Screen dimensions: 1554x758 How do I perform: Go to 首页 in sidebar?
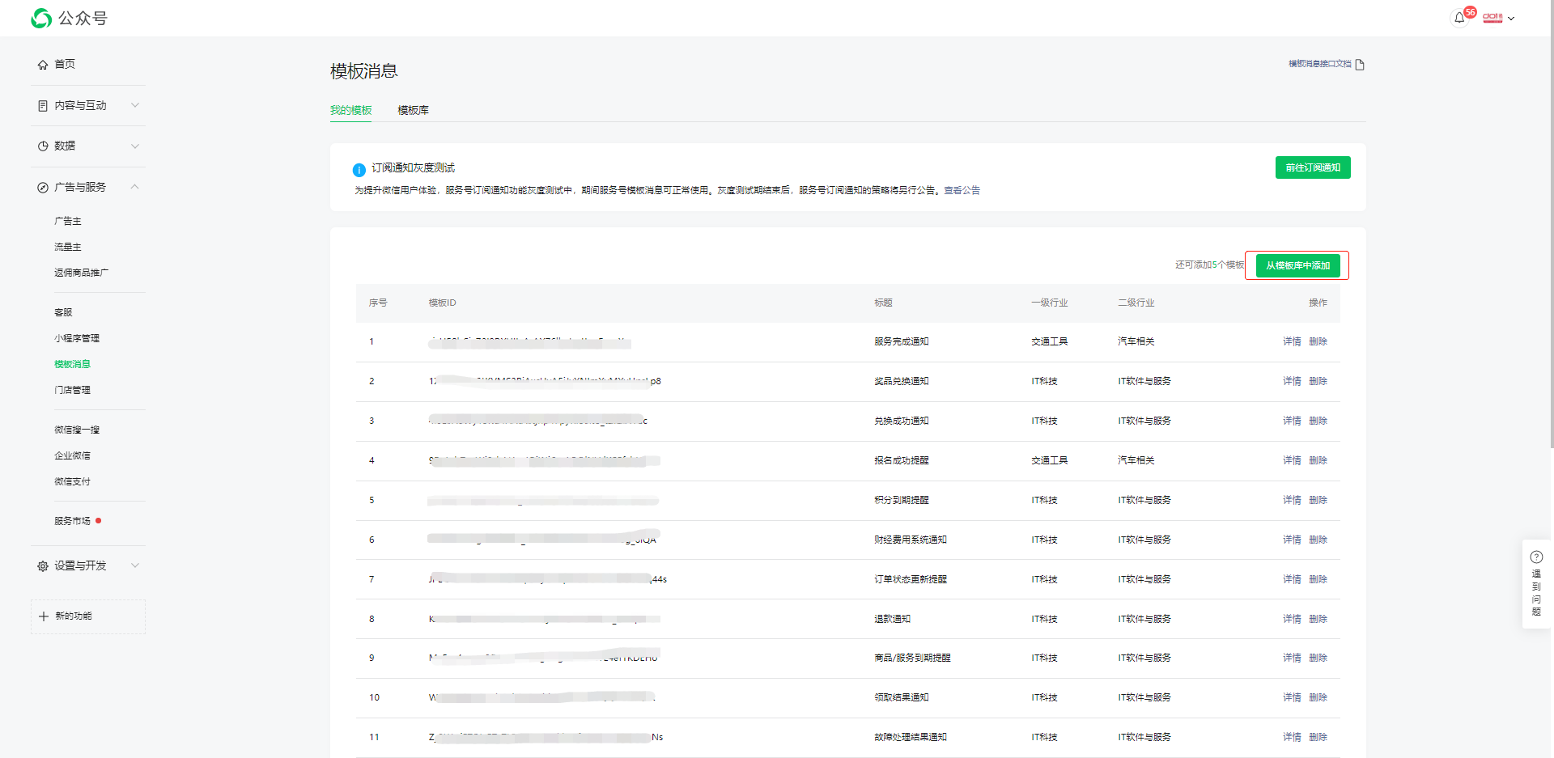pyautogui.click(x=65, y=64)
